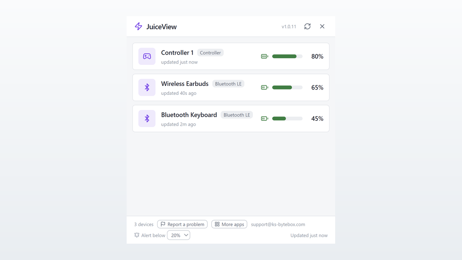The width and height of the screenshot is (462, 260).
Task: Click the battery icon in Wireless Earbuds row
Action: pyautogui.click(x=265, y=87)
